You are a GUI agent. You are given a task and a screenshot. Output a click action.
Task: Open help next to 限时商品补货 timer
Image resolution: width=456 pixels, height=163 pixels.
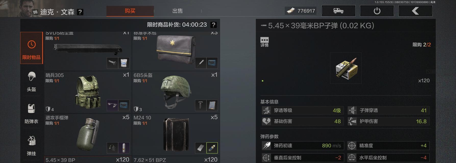click(x=214, y=25)
